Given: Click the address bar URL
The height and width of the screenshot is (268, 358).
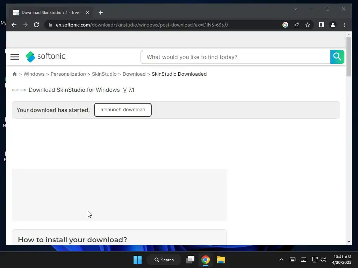Looking at the screenshot, I should point(142,25).
